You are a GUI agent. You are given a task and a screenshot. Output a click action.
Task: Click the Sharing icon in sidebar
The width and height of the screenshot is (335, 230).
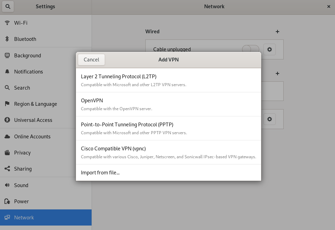[7, 169]
